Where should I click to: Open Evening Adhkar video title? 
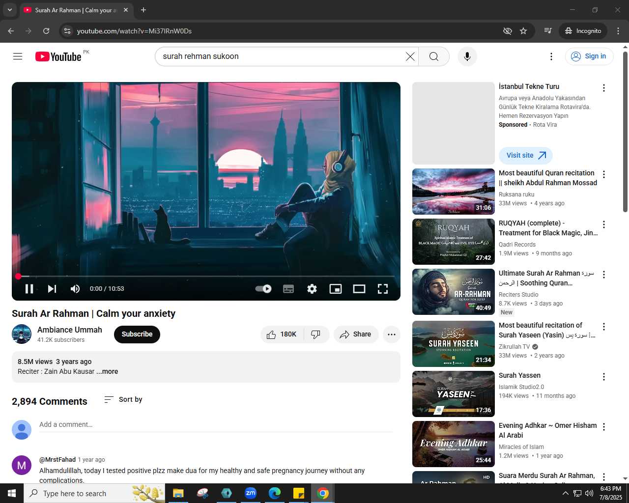(x=548, y=430)
